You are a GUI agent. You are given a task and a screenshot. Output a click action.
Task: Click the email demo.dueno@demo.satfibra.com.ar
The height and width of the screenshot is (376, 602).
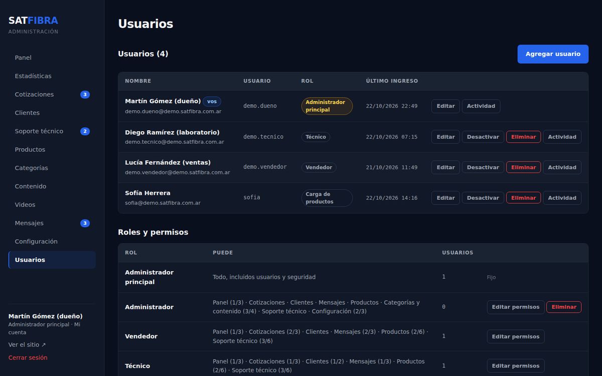tap(173, 111)
